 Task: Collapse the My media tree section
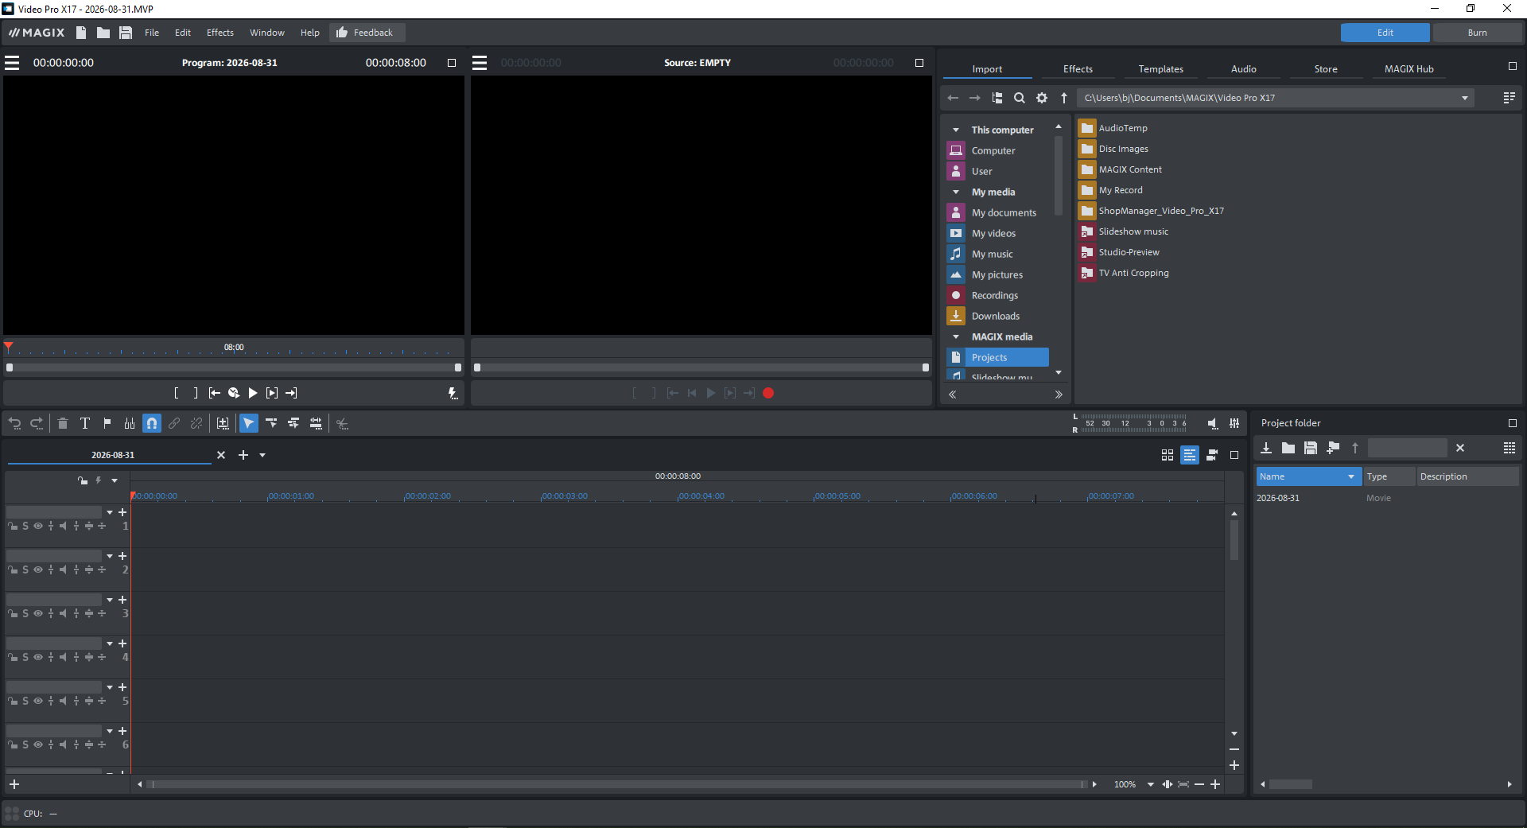(x=956, y=192)
